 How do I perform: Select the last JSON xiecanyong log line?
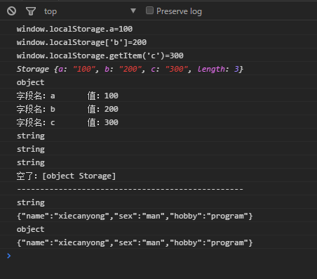(x=135, y=242)
